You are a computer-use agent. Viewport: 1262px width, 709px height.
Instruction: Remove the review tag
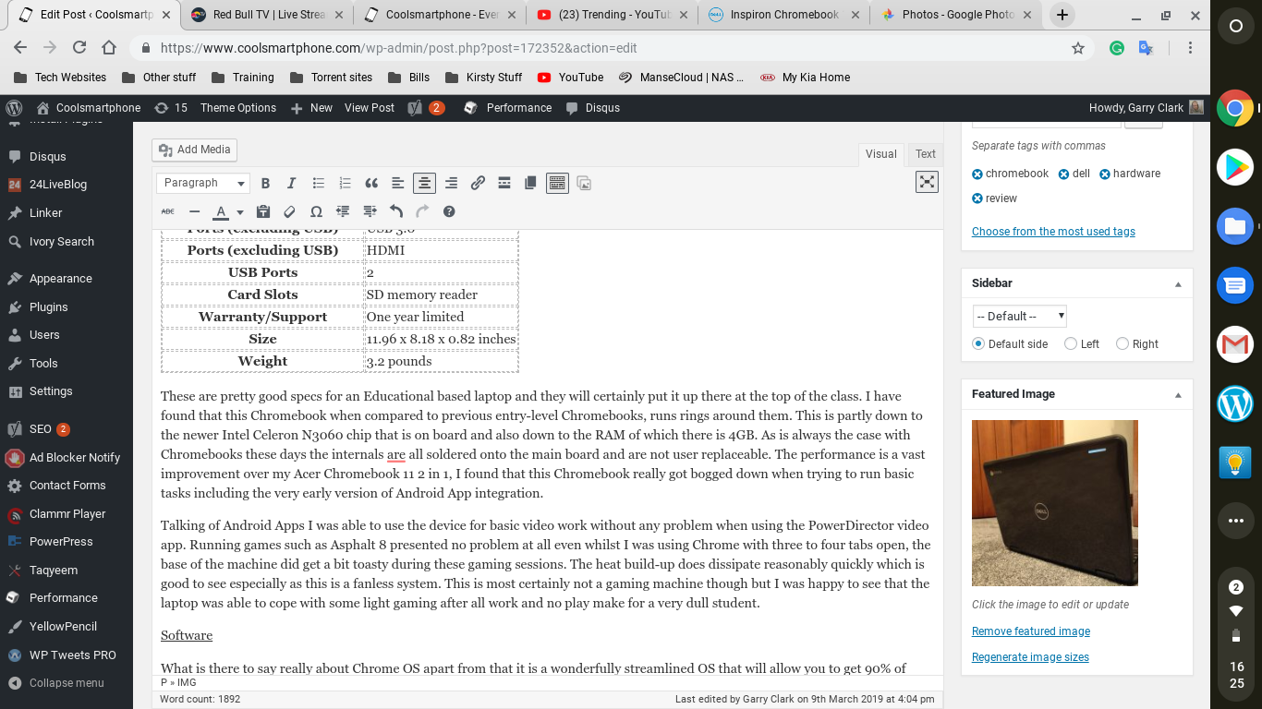[x=977, y=198]
